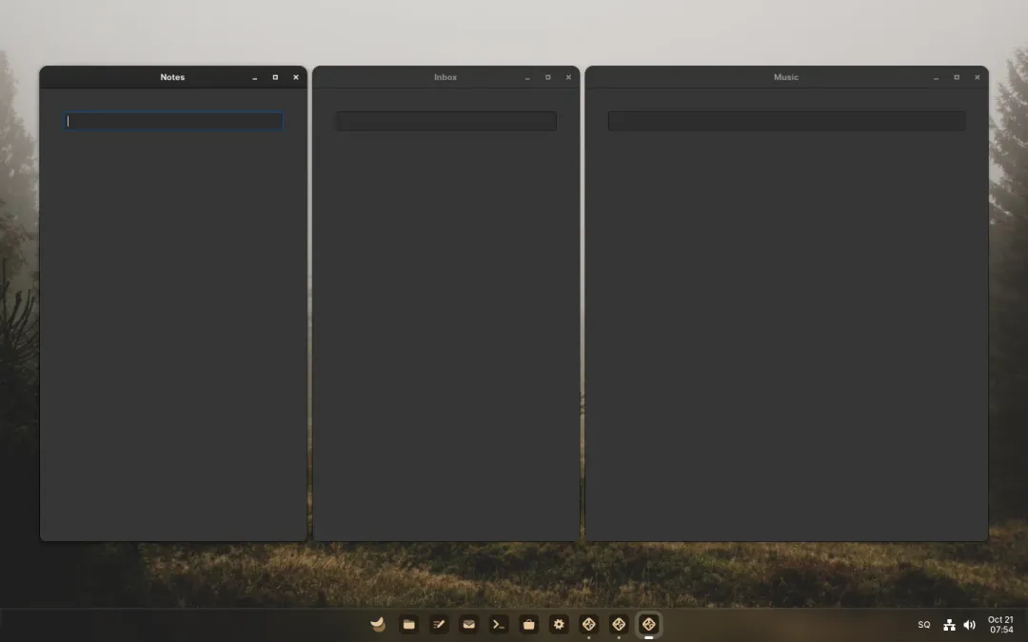Minimize the Notes window
Image resolution: width=1028 pixels, height=642 pixels.
[x=254, y=77]
